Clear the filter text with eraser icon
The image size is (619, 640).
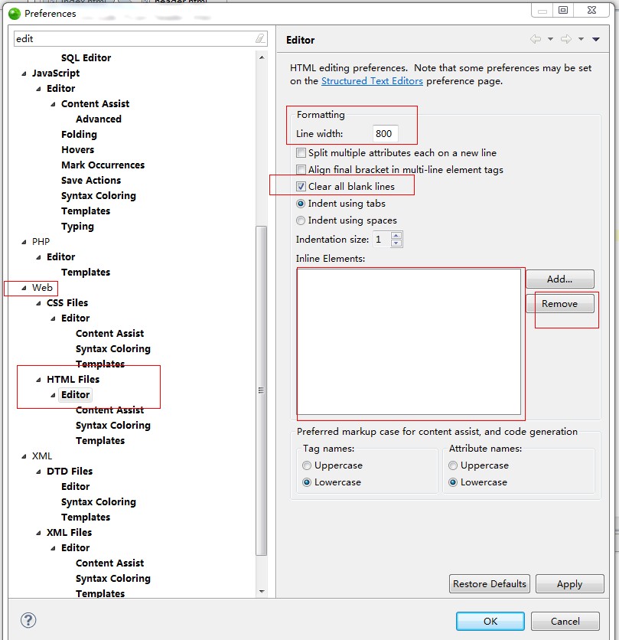(260, 38)
